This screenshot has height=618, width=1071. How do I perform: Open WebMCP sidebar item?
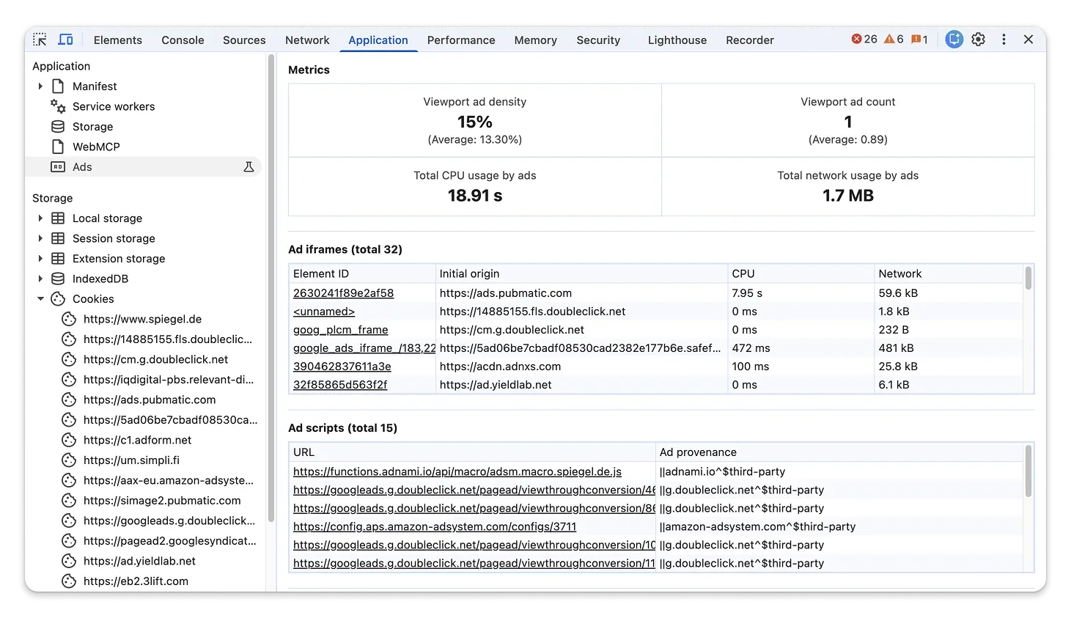[x=96, y=147]
